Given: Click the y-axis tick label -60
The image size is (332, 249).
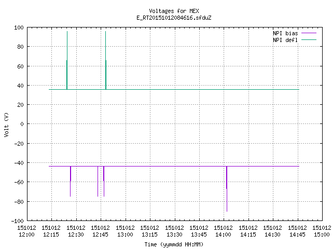Looking at the screenshot, I should [x=19, y=182].
